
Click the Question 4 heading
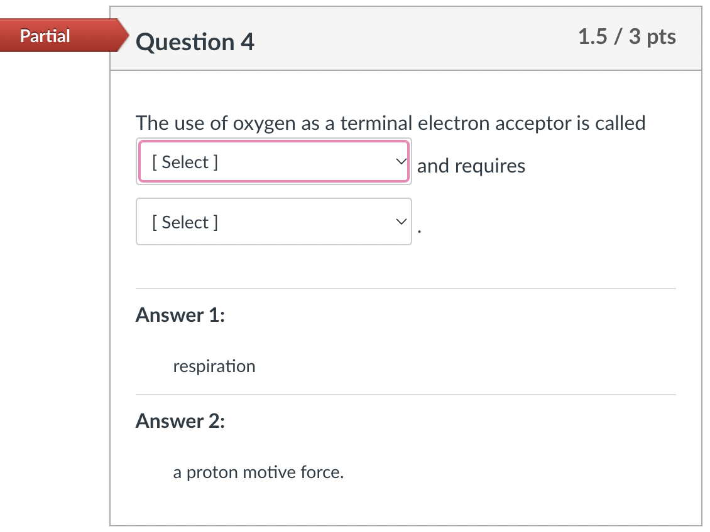[195, 42]
